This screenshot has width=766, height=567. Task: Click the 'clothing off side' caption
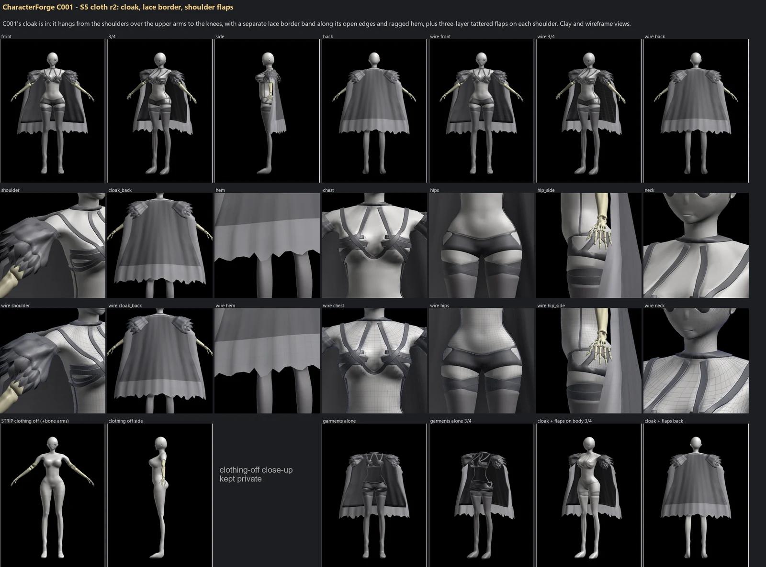(x=125, y=421)
